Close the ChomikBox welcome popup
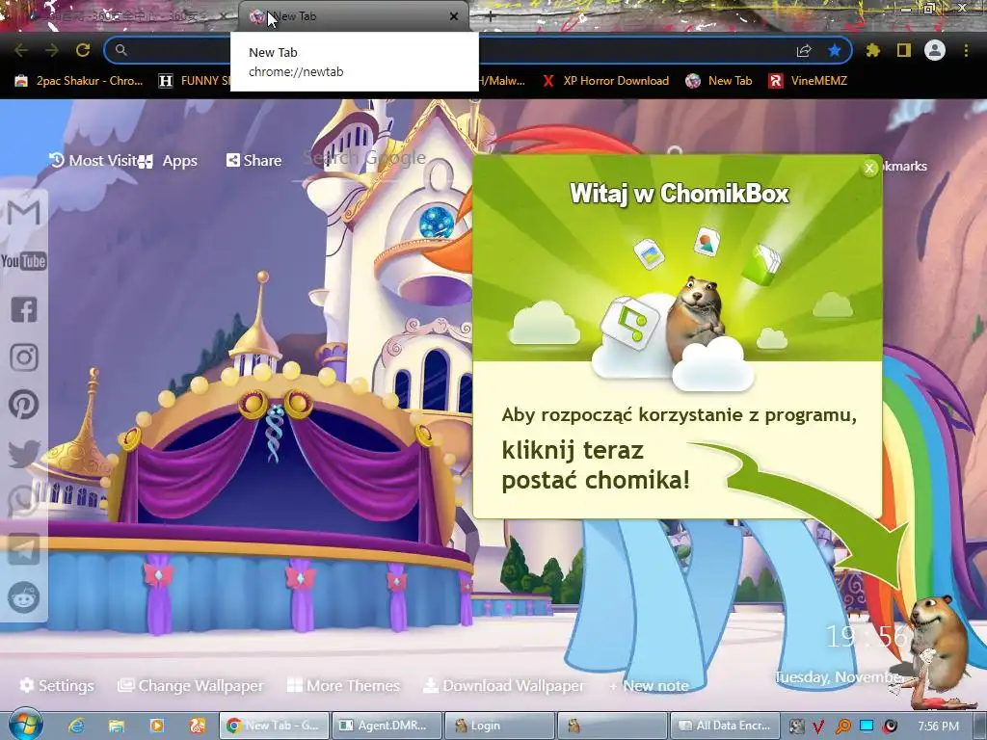 (x=869, y=168)
